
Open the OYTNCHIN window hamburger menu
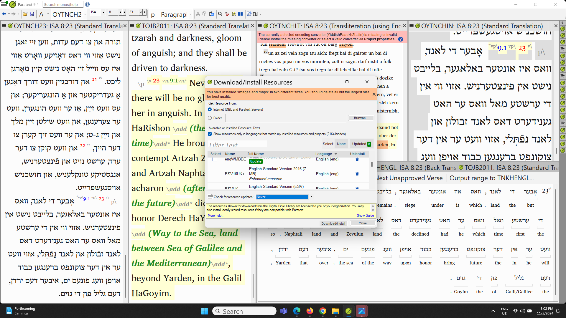[412, 26]
